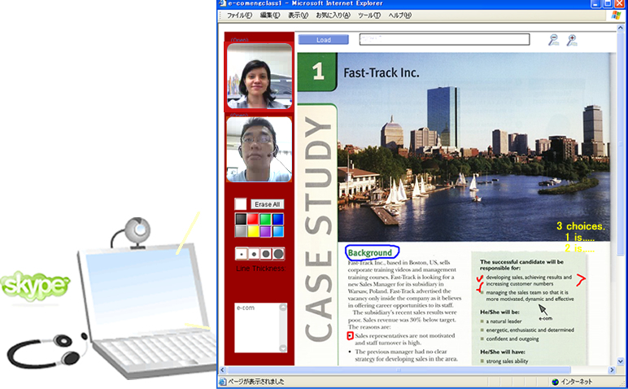The height and width of the screenshot is (389, 628).
Task: Click 'confident and outgoing' bullet text
Action: pyautogui.click(x=512, y=339)
